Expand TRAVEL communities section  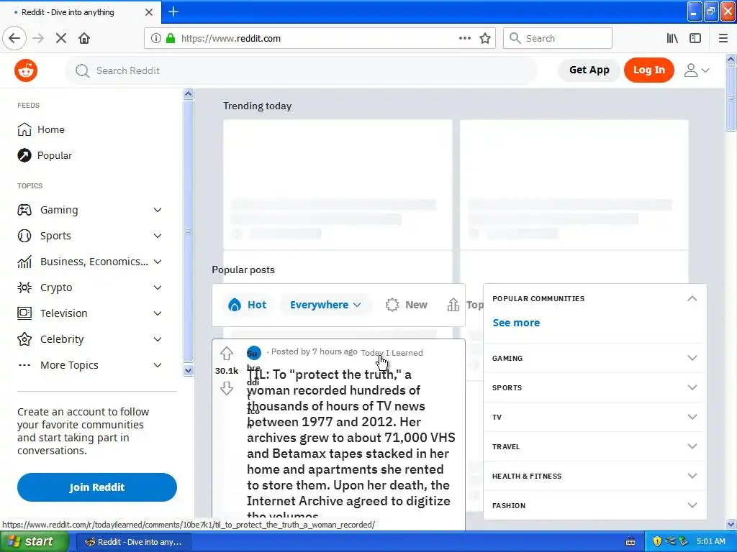pos(595,447)
